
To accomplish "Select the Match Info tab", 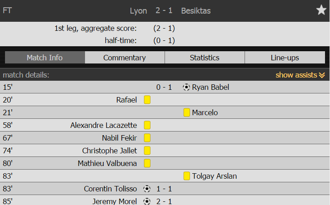I will coord(45,57).
